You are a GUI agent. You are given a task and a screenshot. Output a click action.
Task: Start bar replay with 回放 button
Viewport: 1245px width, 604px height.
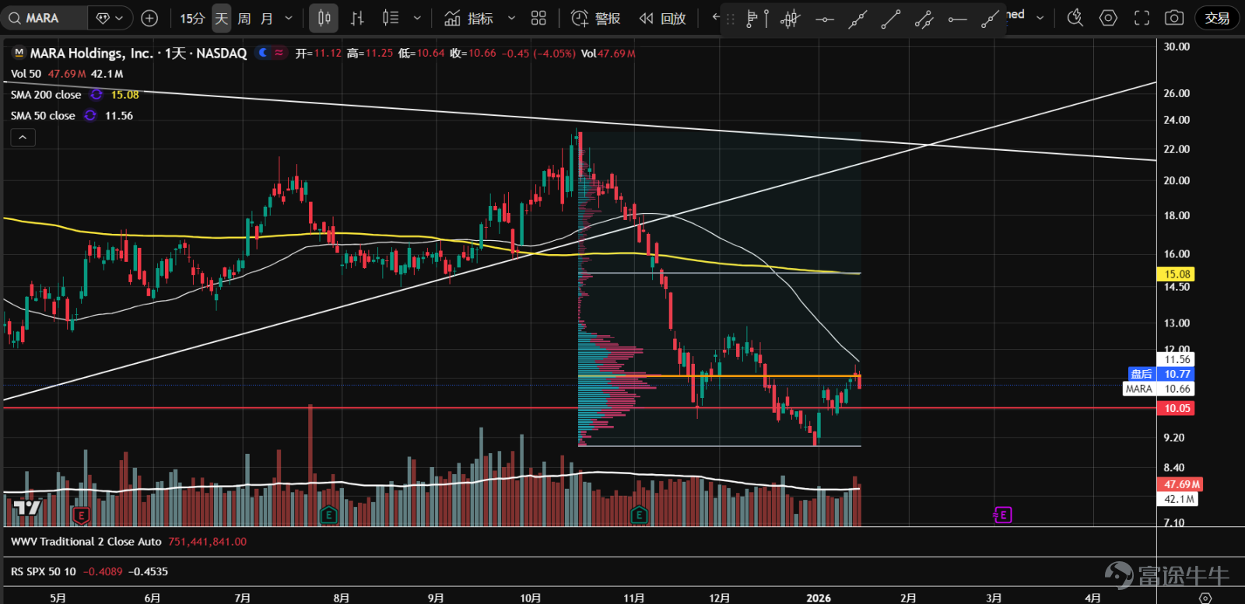point(662,18)
